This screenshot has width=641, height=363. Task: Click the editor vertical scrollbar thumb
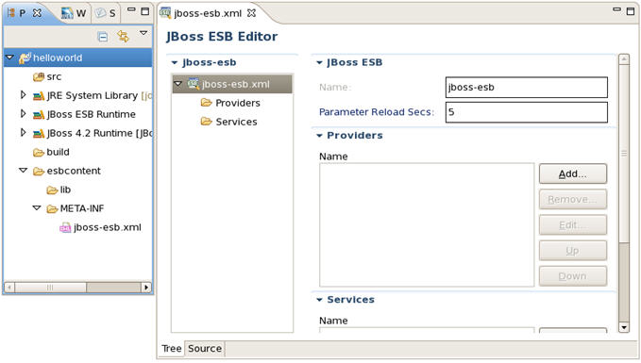(x=624, y=154)
